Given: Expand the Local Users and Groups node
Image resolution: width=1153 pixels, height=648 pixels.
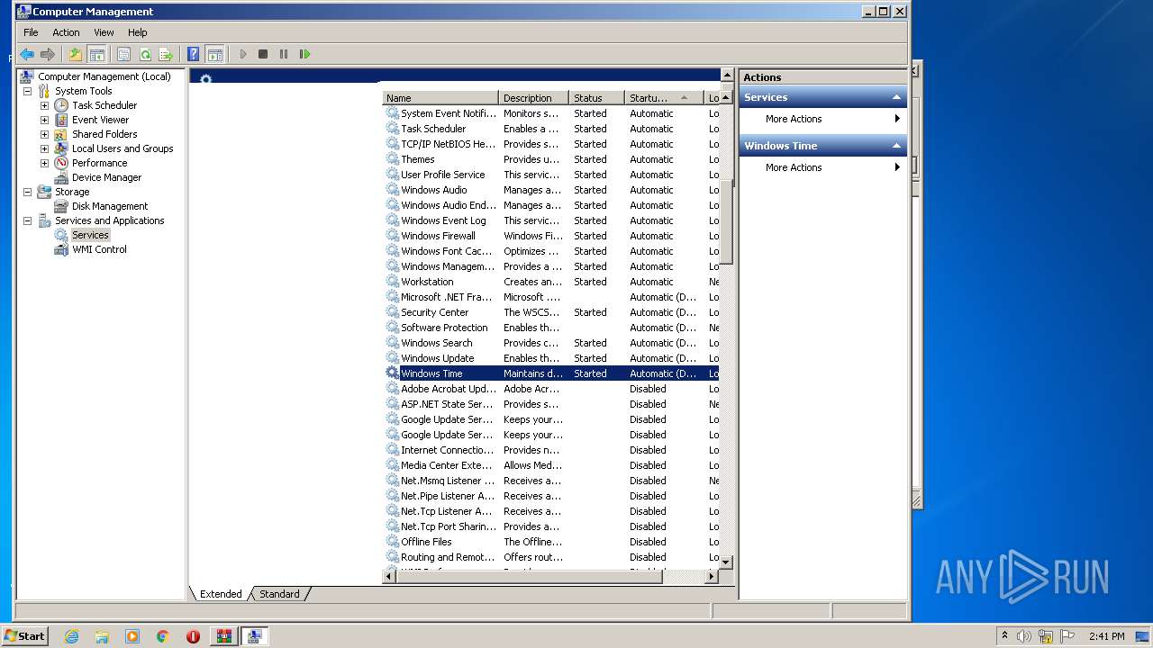Looking at the screenshot, I should pos(44,148).
